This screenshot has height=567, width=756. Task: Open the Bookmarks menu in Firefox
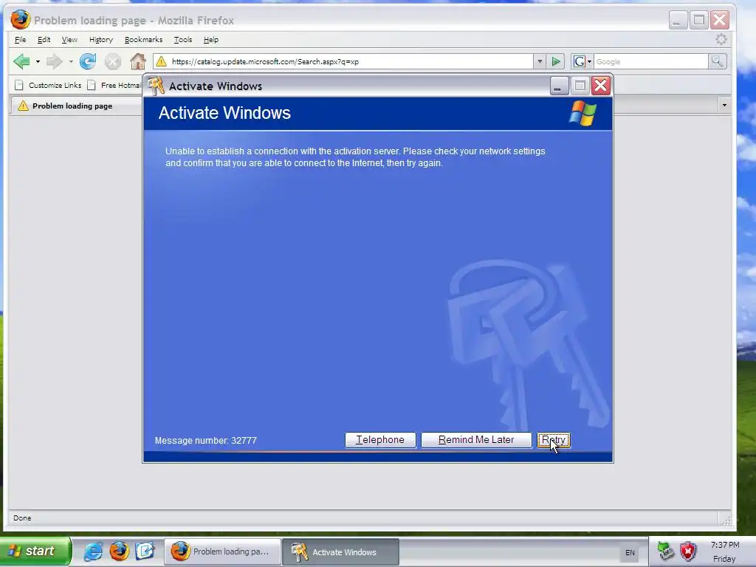tap(143, 40)
